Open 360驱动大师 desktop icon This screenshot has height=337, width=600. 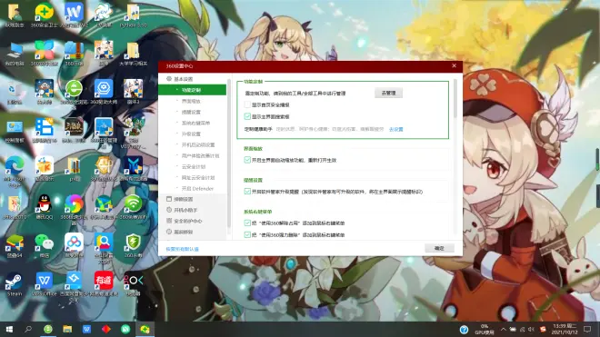[104, 92]
